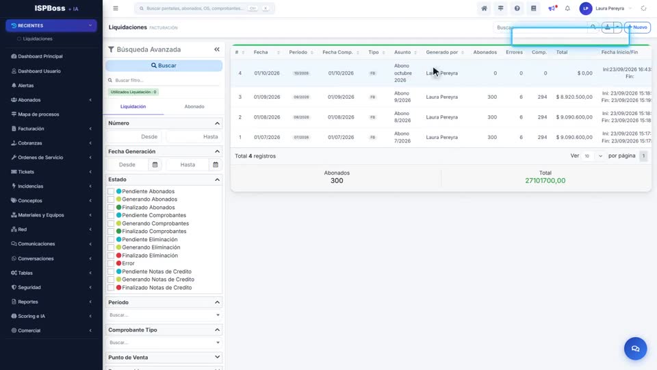
Task: Check Pendiente Eliminación state filter
Action: coord(111,240)
